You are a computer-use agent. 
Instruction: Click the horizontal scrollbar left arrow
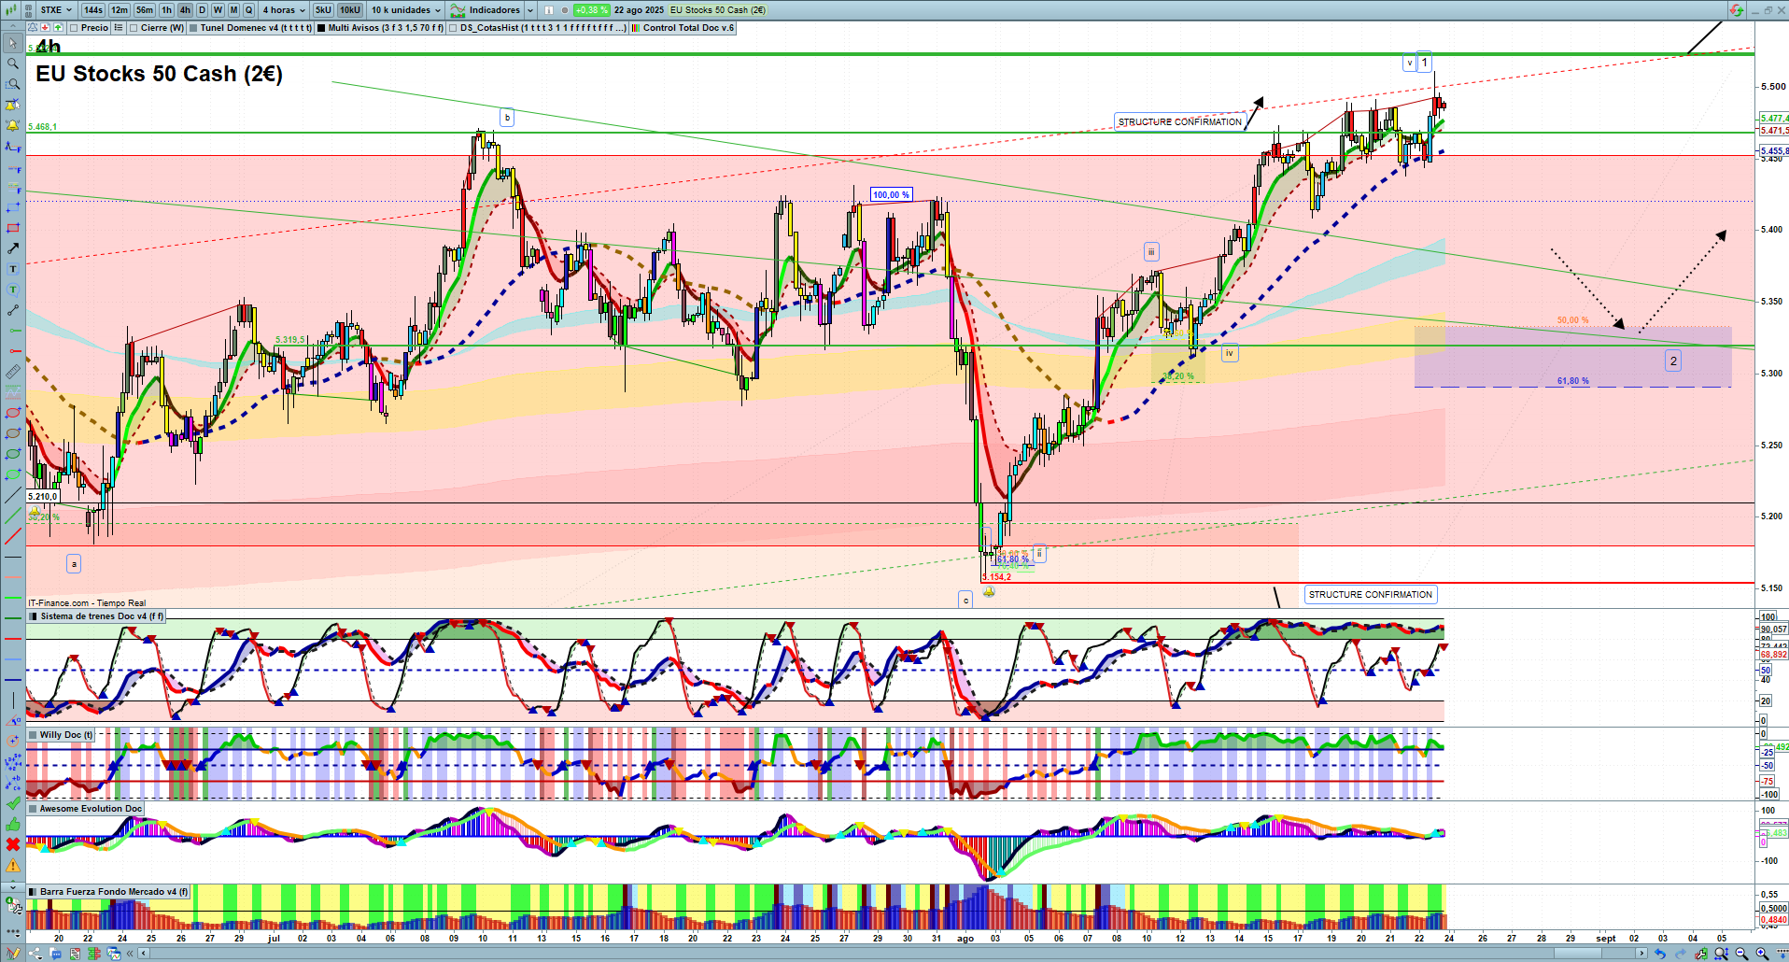[143, 954]
